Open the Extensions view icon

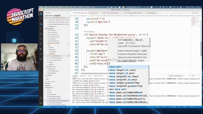tap(41, 39)
